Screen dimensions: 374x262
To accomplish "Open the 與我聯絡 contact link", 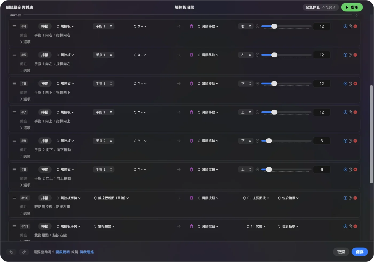I will click(x=87, y=252).
